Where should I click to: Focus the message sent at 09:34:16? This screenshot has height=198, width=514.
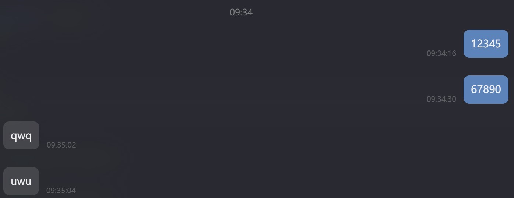[486, 44]
